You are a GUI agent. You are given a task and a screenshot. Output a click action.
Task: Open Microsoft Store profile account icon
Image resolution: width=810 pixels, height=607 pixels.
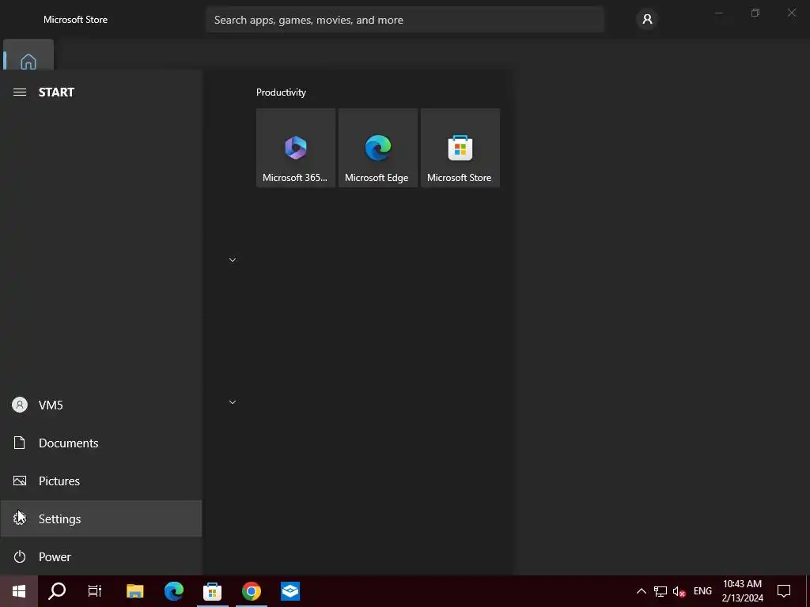pos(647,20)
